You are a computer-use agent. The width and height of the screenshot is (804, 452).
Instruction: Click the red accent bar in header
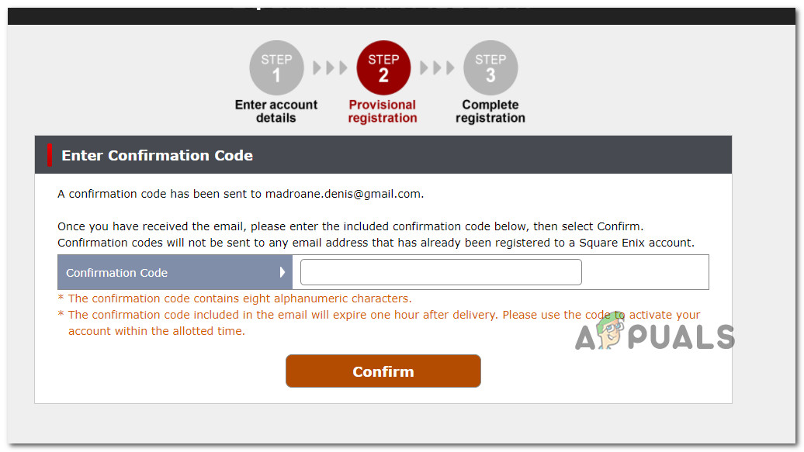click(x=50, y=155)
